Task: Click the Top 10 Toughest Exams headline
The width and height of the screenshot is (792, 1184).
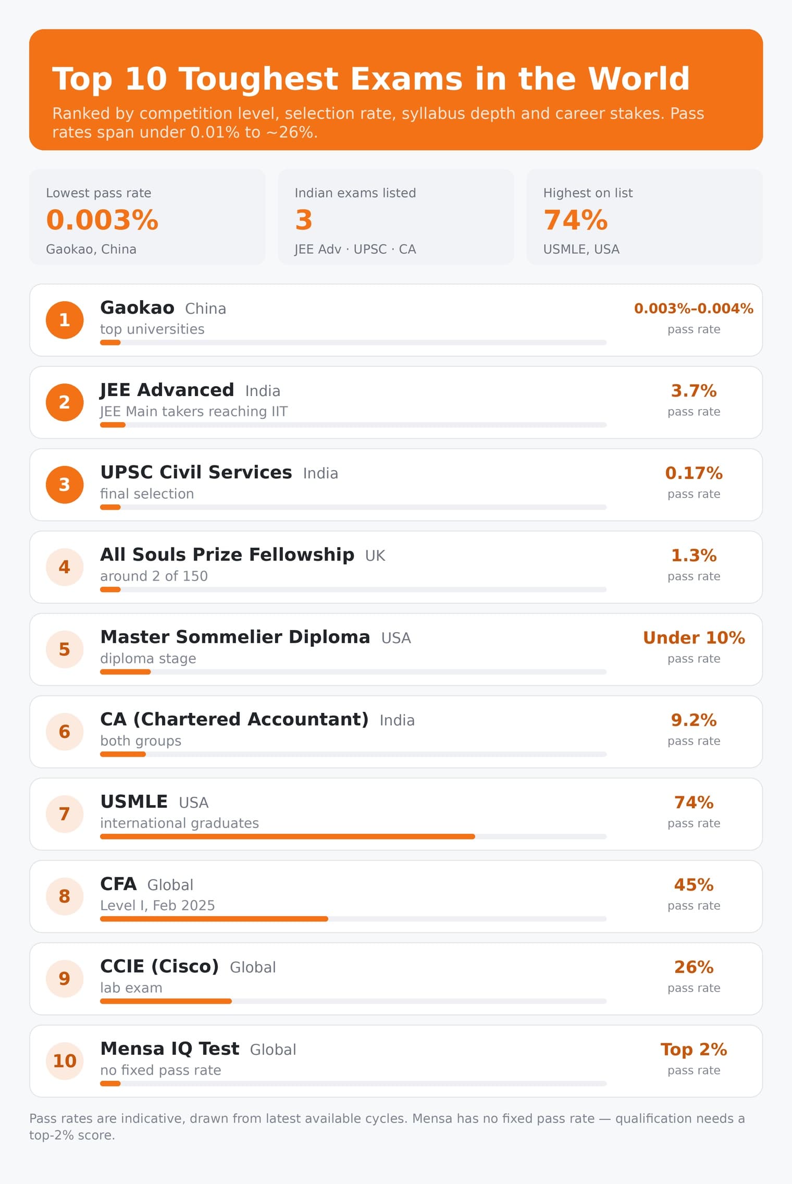Action: point(371,79)
